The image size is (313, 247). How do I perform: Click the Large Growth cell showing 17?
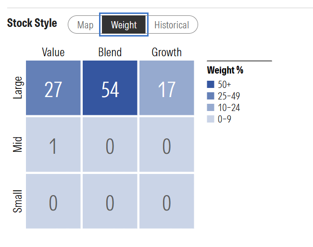[x=166, y=88]
